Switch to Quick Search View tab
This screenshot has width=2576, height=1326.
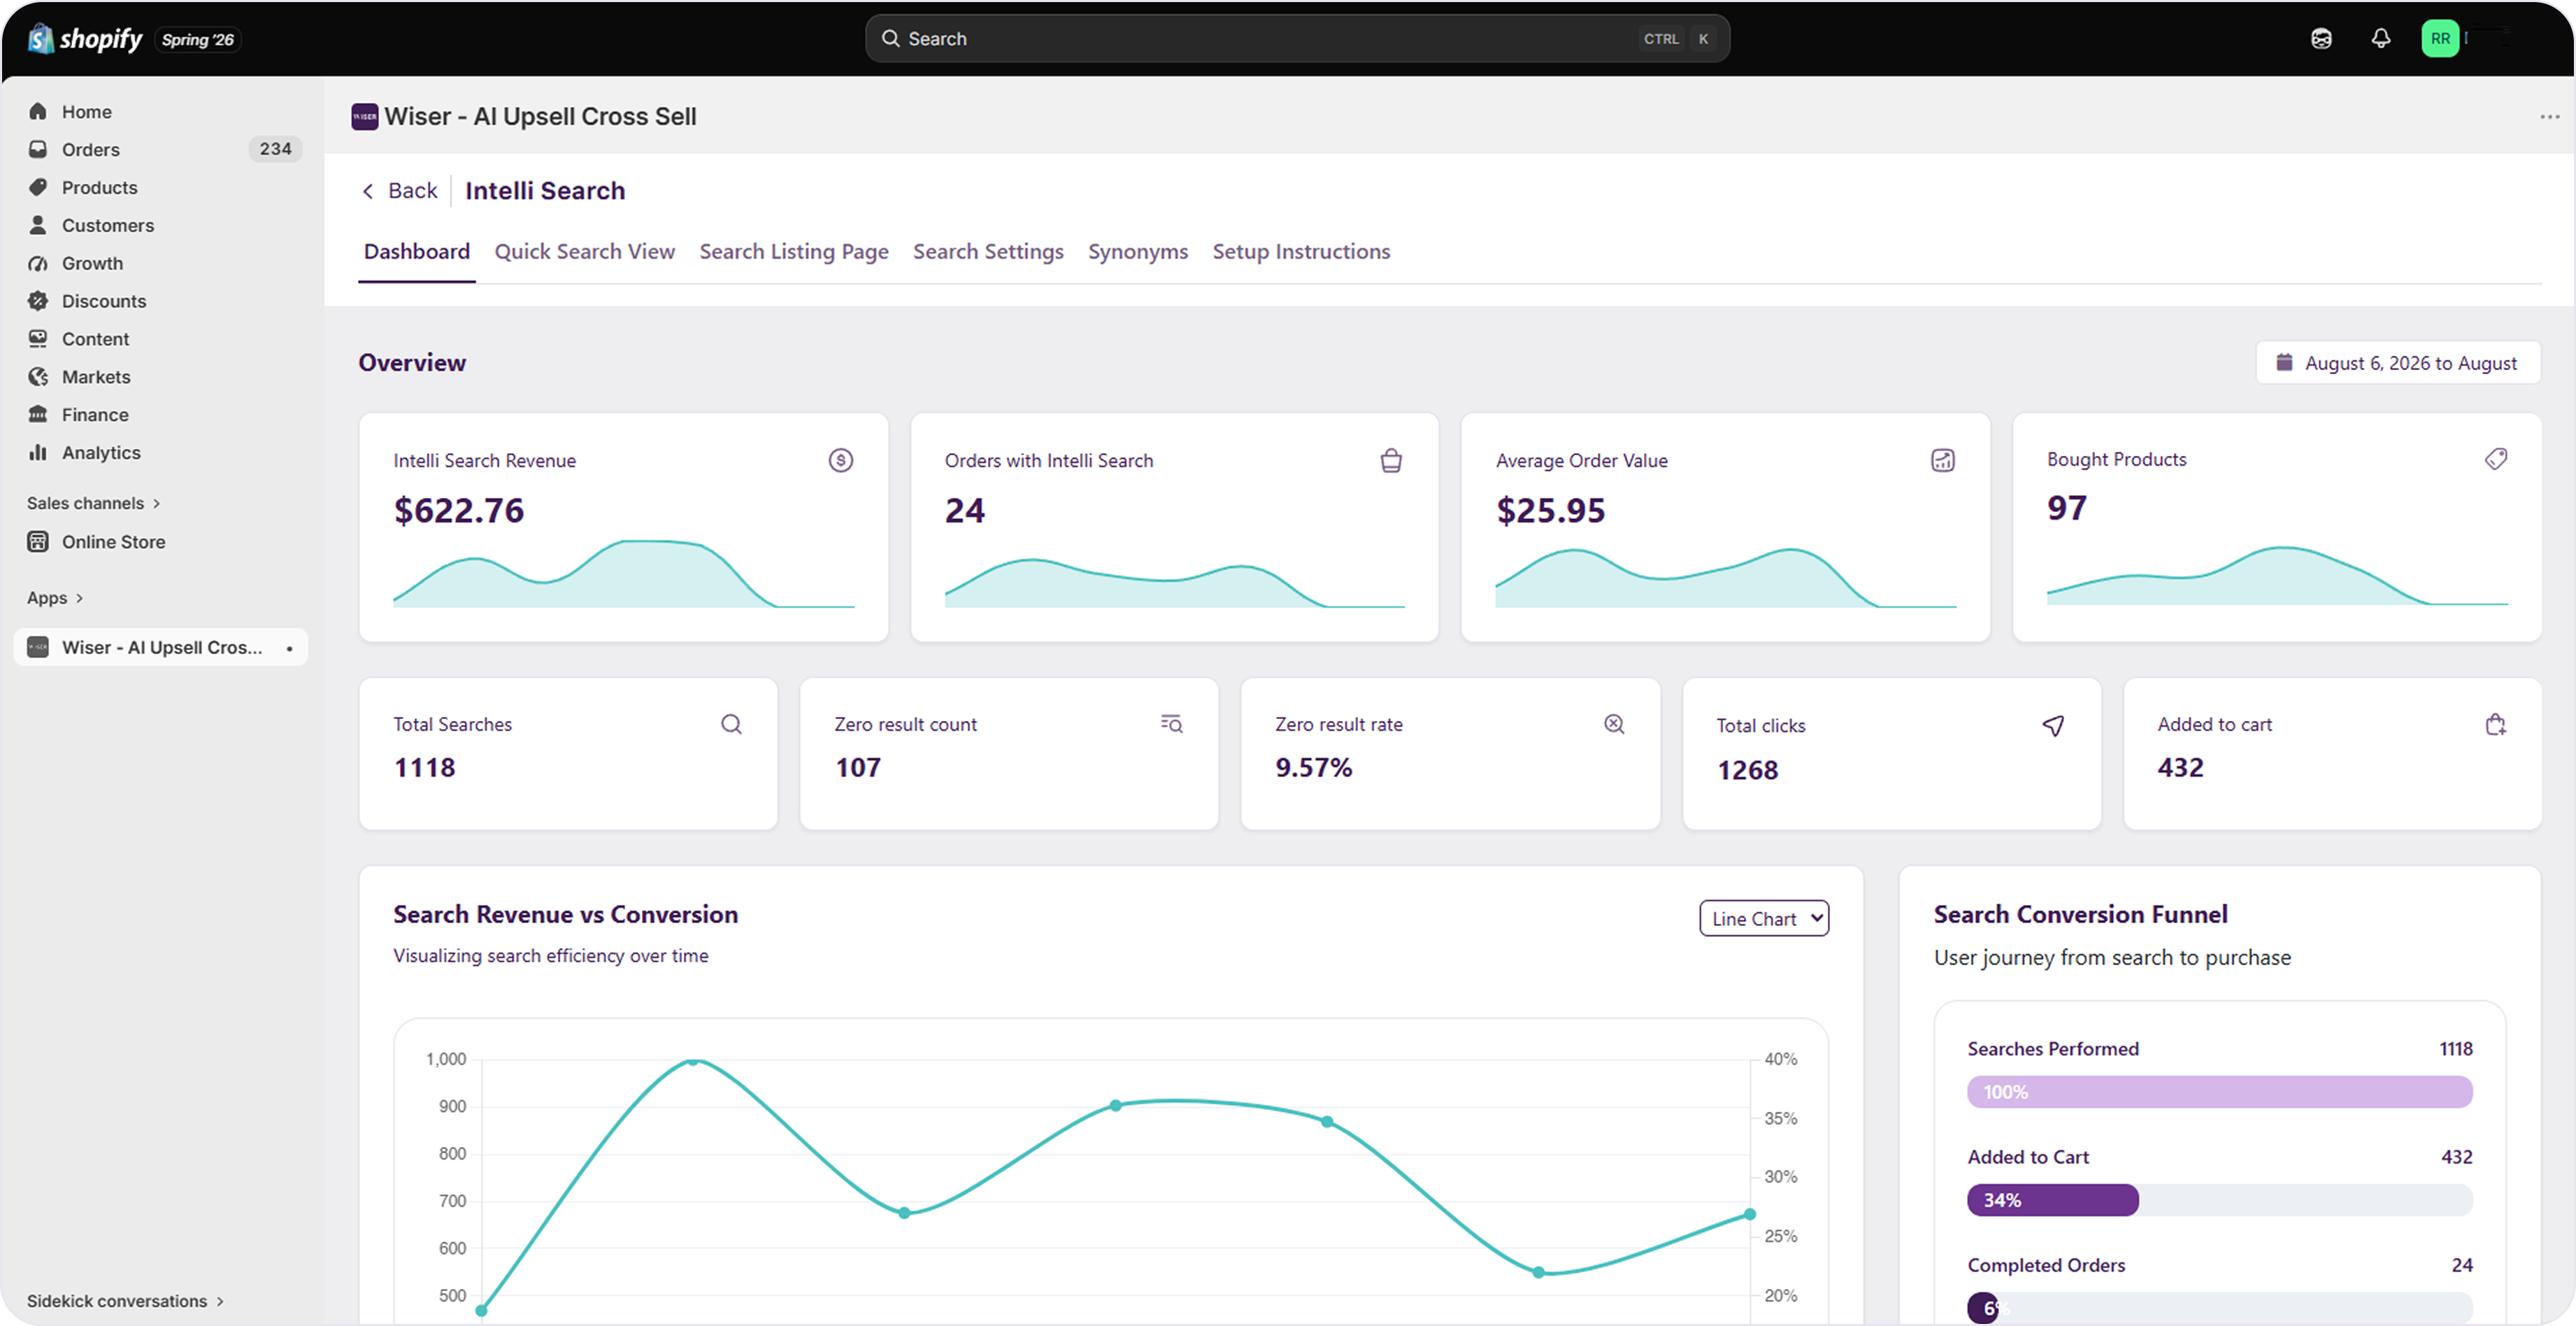[585, 252]
